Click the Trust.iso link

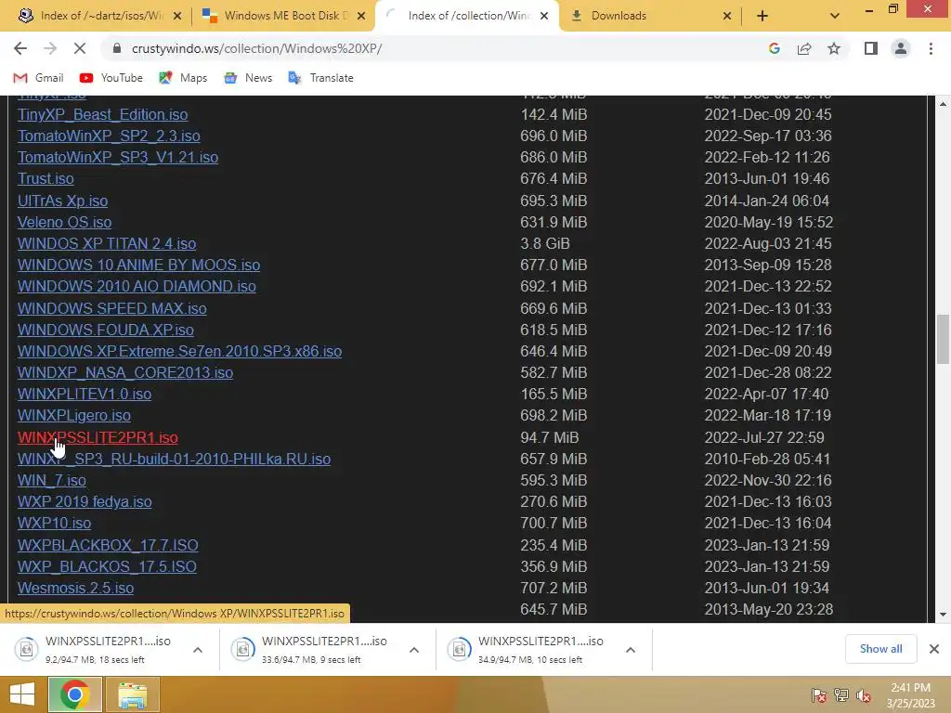(46, 179)
